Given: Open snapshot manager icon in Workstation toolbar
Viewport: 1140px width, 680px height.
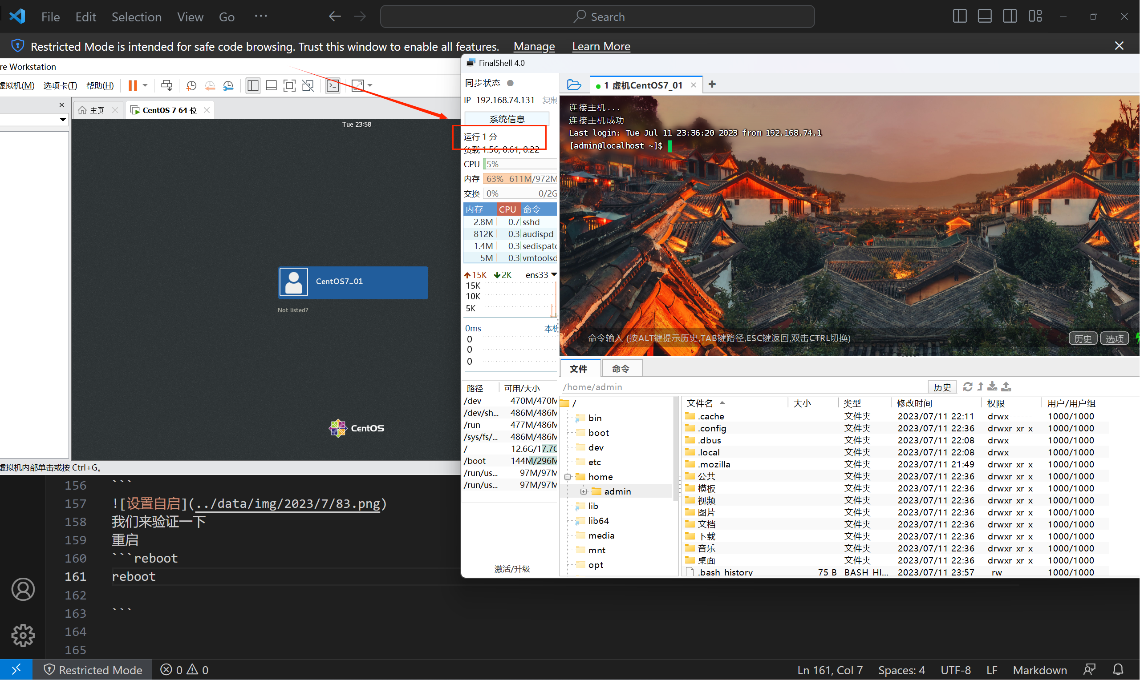Looking at the screenshot, I should pyautogui.click(x=228, y=85).
